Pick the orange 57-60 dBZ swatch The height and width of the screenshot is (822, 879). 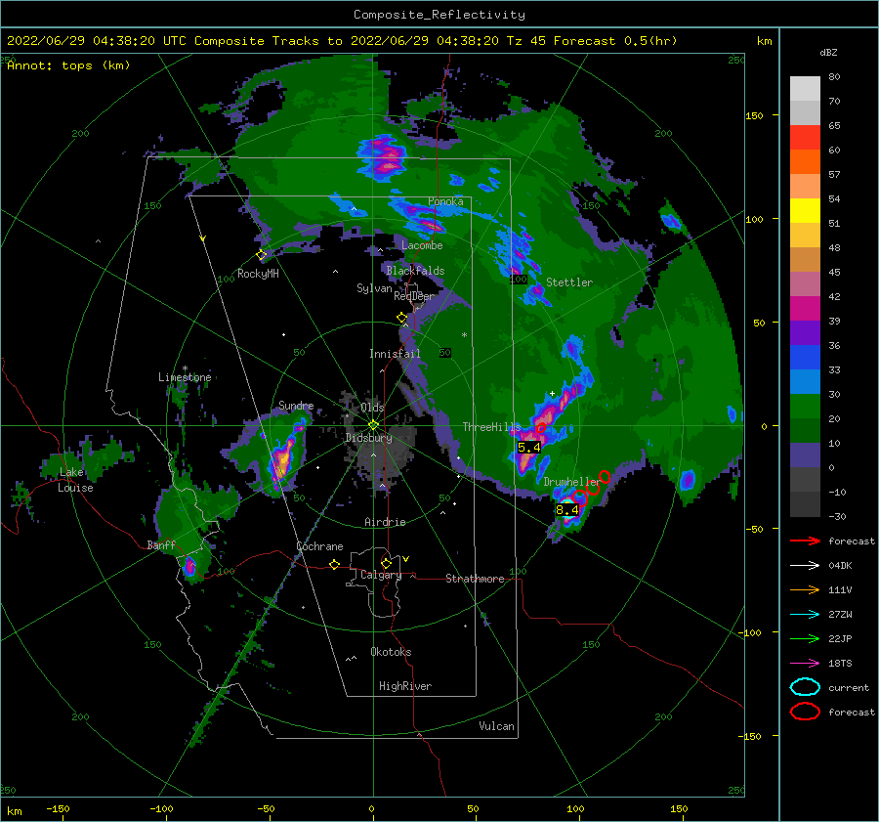(805, 161)
